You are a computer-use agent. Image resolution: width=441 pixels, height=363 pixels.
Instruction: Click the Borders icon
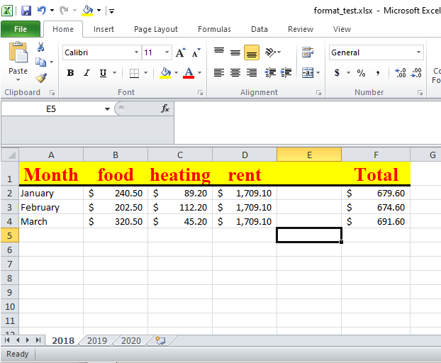134,73
